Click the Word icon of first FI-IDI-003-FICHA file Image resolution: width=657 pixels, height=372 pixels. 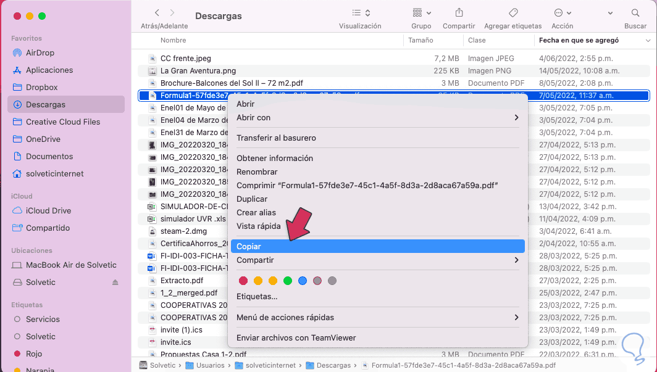(x=152, y=255)
